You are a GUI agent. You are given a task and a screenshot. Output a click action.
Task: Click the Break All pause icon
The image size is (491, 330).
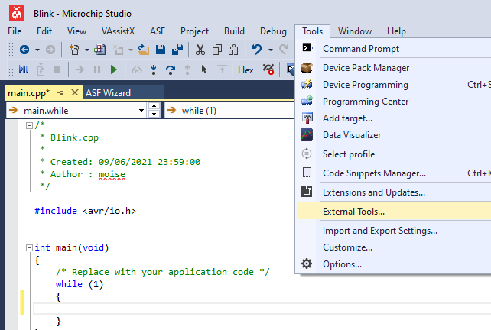coord(97,70)
